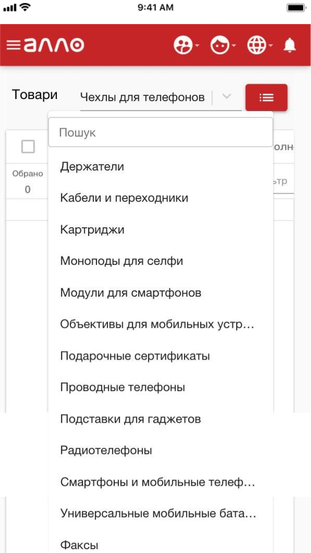This screenshot has width=311, height=553.
Task: Open the hamburger menu beside the Allo logo
Action: (x=14, y=45)
